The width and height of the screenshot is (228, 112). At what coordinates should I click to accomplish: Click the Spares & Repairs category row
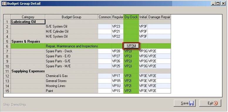coord(91,41)
